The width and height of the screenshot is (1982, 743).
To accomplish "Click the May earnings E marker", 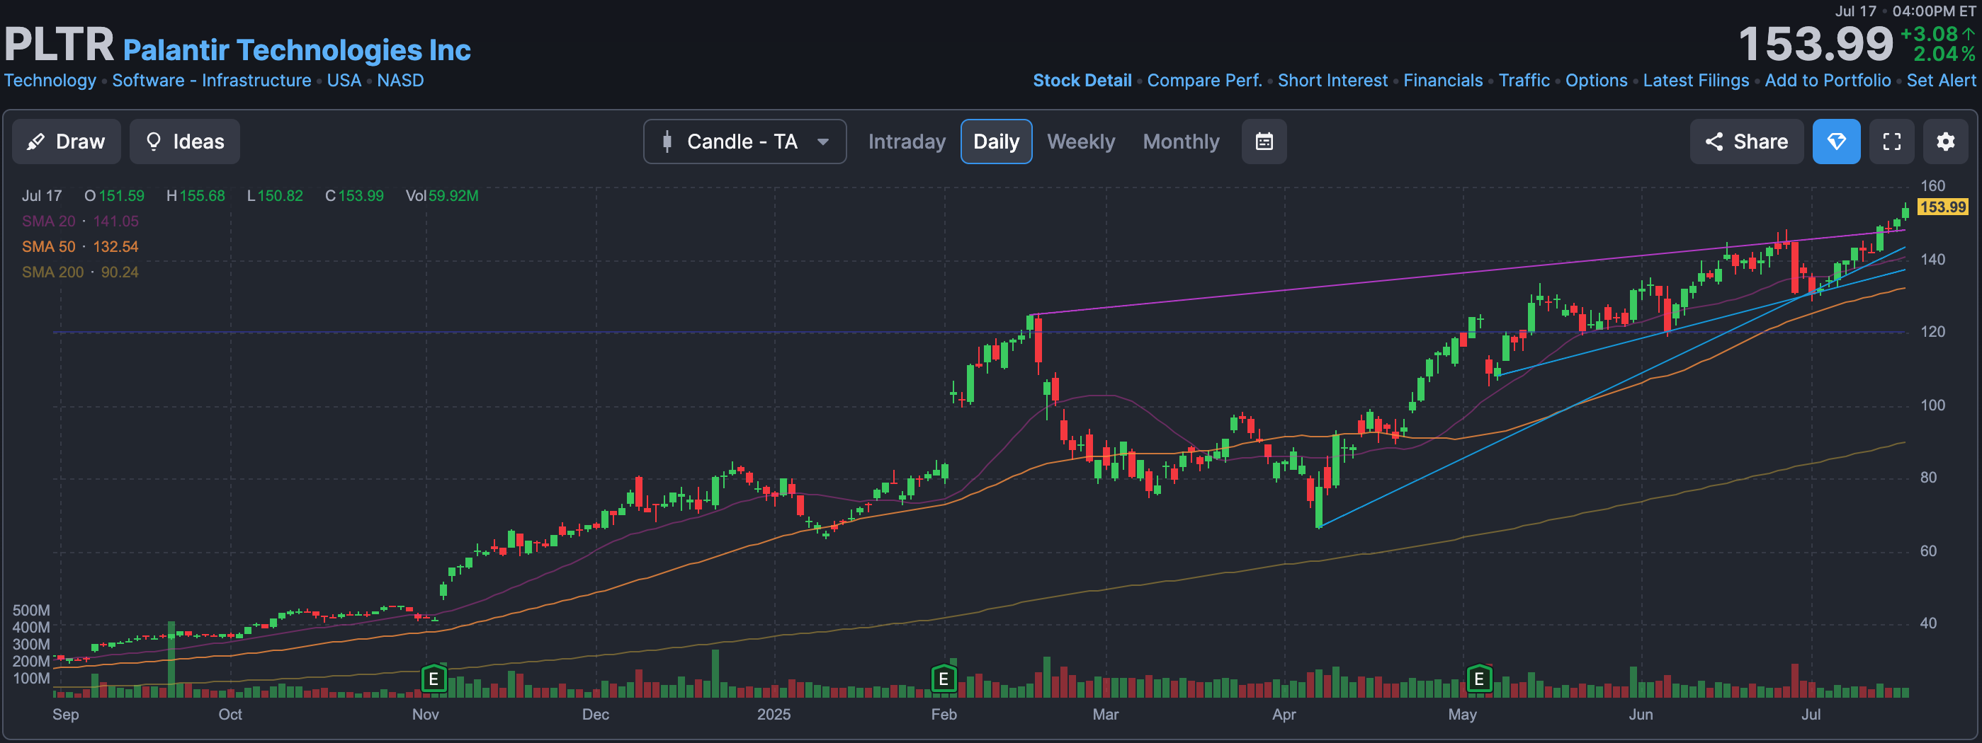I will click(1479, 679).
